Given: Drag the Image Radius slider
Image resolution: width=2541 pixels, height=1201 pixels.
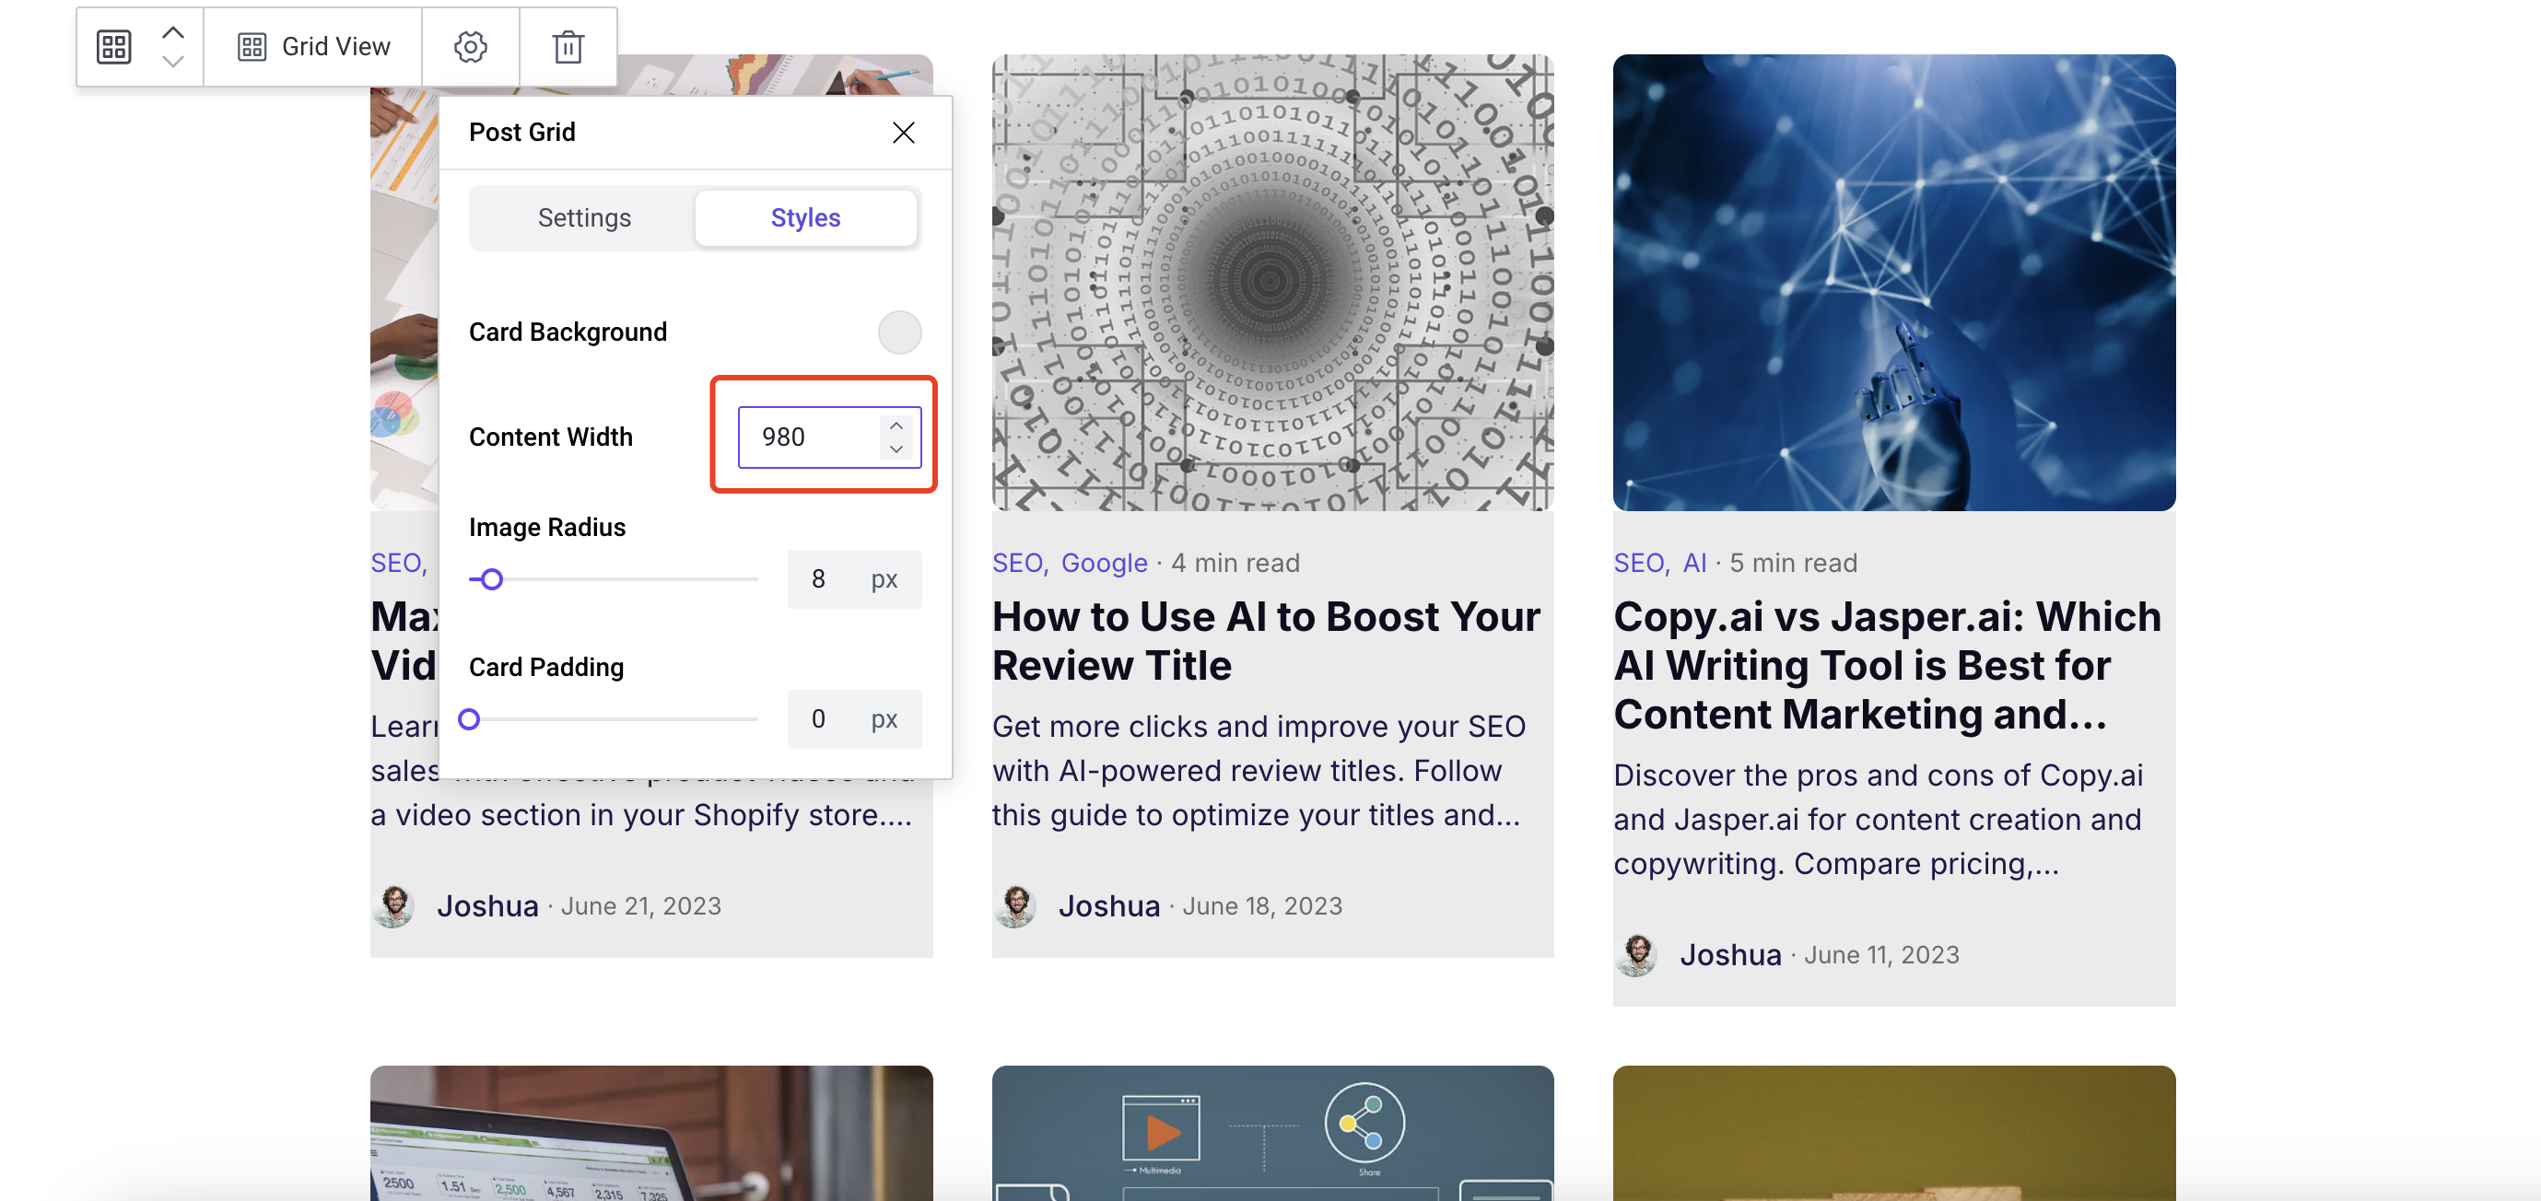Looking at the screenshot, I should click(x=493, y=578).
